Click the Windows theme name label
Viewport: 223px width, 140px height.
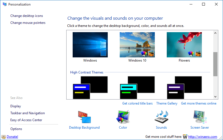tap(90, 60)
